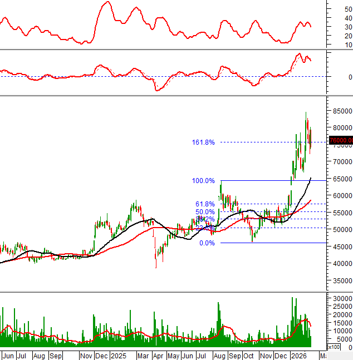Click the 0.0% Fibonacci base label
The width and height of the screenshot is (353, 360).
(207, 243)
